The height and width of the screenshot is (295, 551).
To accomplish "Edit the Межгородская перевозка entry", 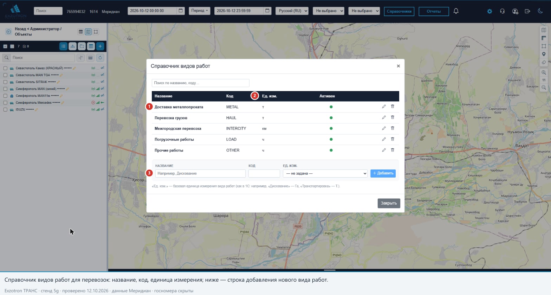I will point(384,128).
